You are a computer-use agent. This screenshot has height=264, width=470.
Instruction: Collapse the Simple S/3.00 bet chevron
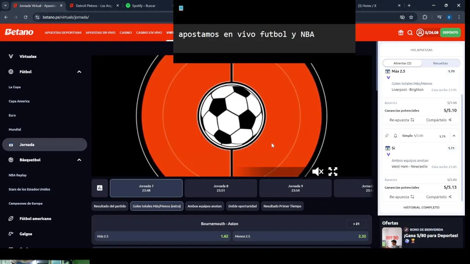coord(454,136)
